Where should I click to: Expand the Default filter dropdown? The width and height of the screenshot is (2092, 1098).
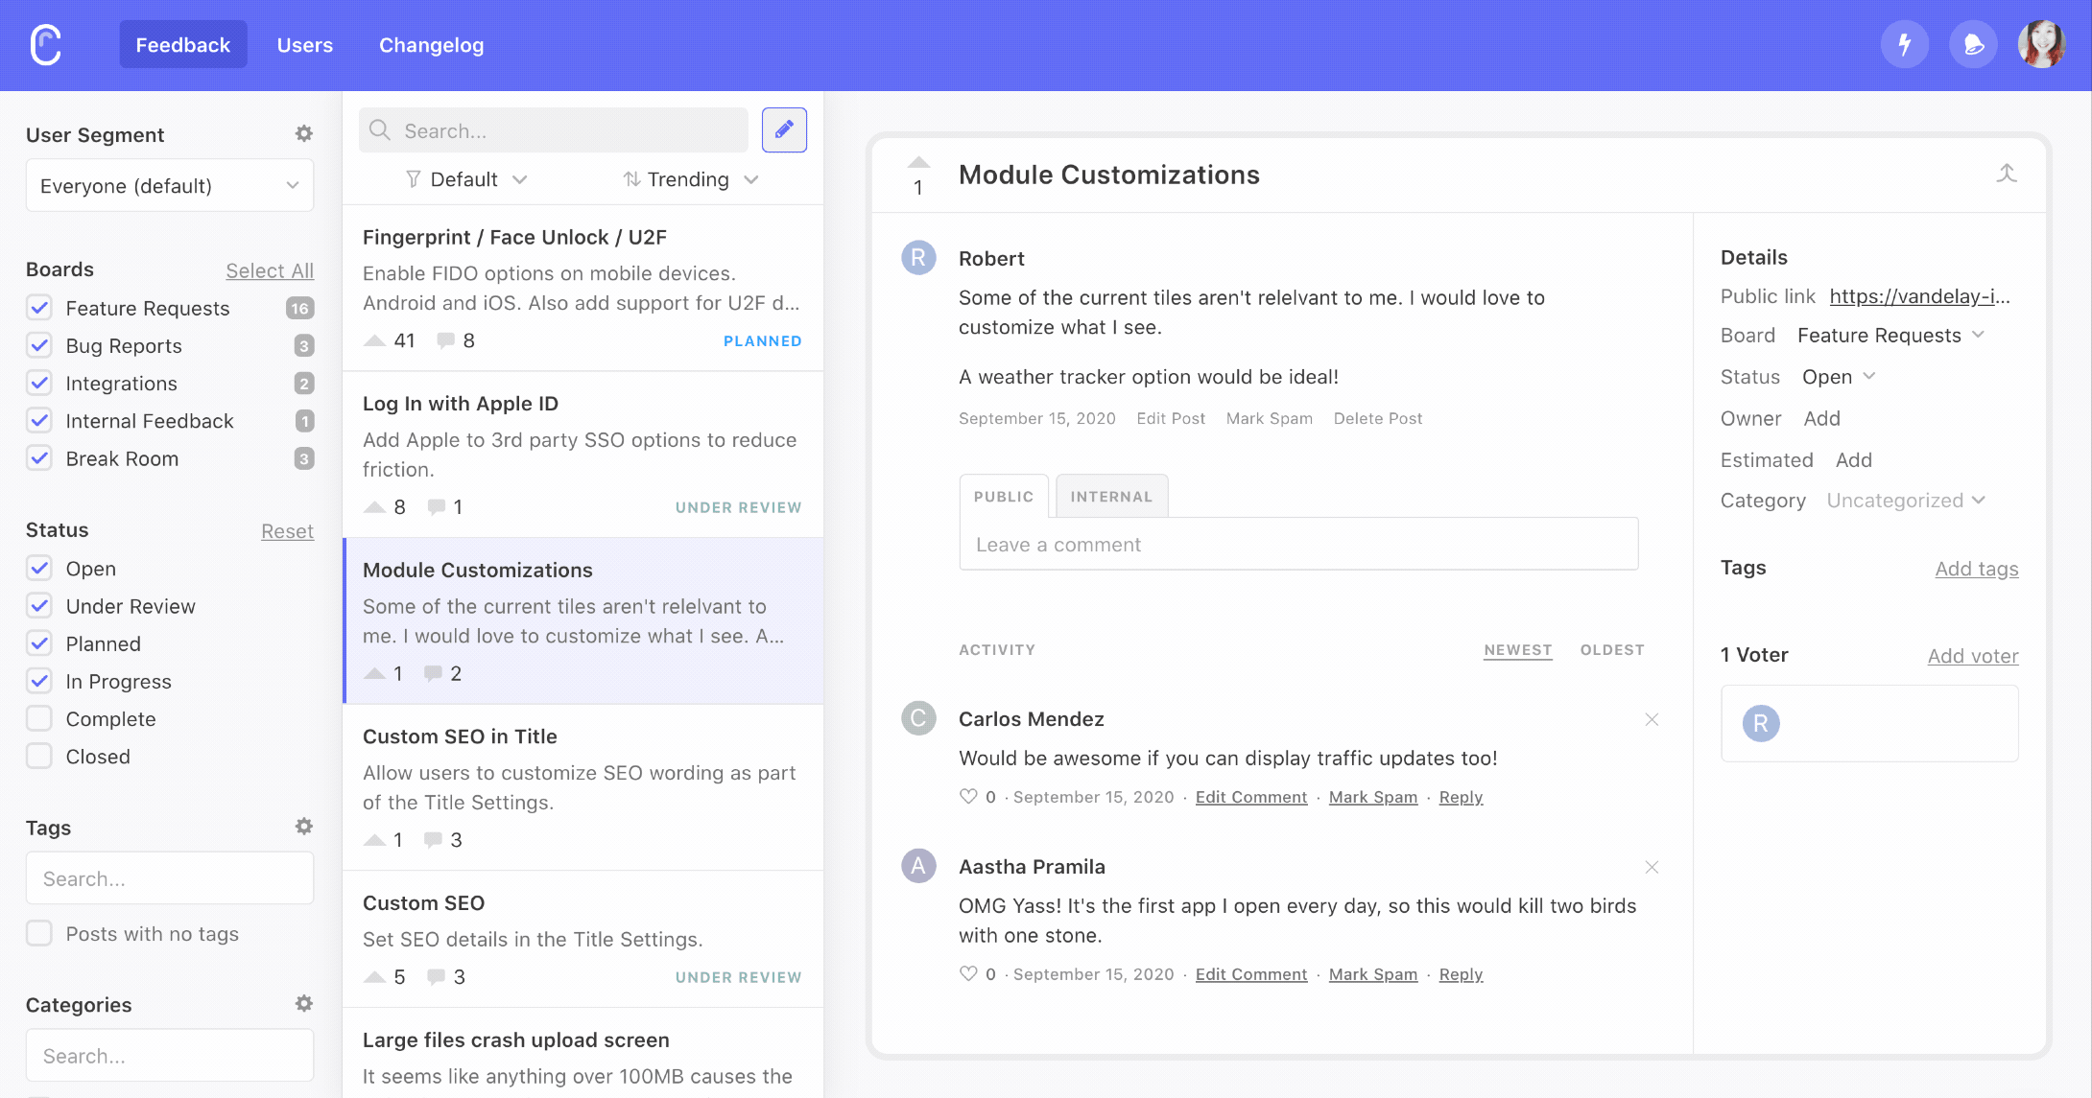coord(466,179)
